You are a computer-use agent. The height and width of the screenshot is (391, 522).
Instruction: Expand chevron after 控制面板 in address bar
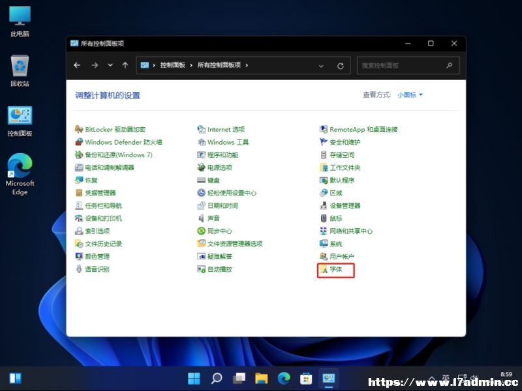point(191,65)
